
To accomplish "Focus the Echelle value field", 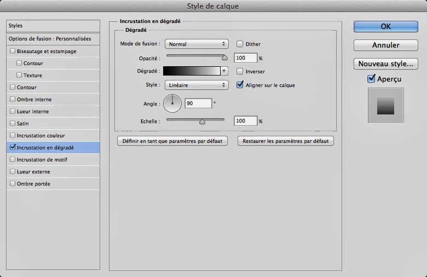I will click(246, 121).
